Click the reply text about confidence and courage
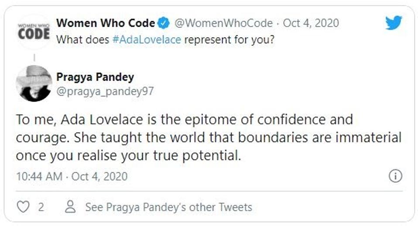The width and height of the screenshot is (418, 226). tap(183, 119)
